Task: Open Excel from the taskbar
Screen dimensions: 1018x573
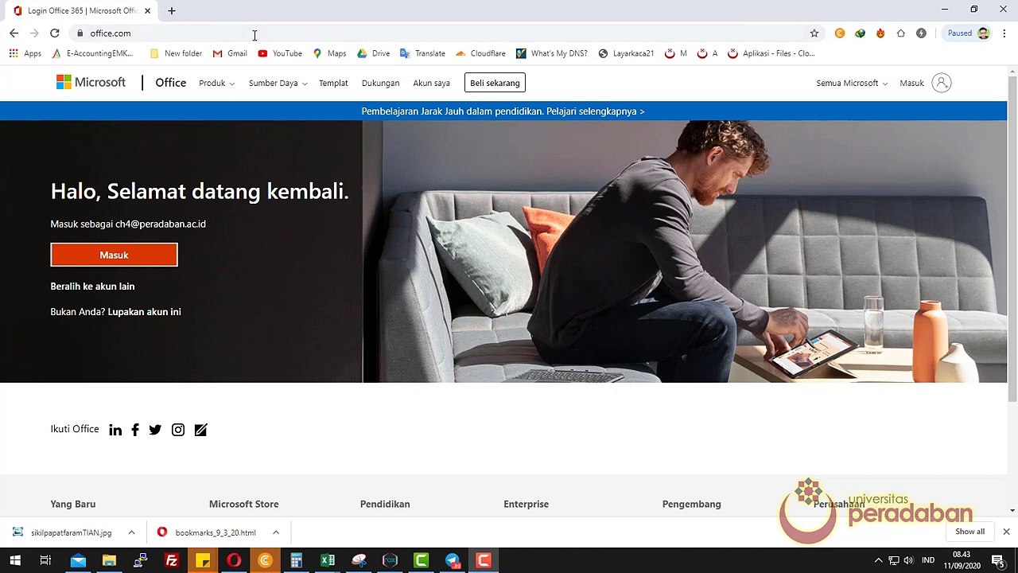Action: (x=328, y=561)
